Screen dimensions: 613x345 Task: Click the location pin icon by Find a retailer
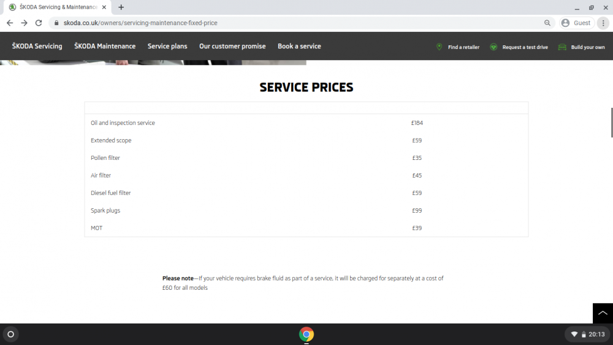coord(439,47)
